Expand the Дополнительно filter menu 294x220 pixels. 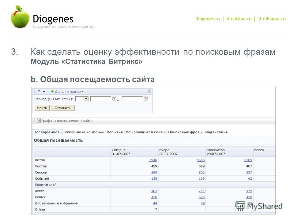tap(69, 91)
